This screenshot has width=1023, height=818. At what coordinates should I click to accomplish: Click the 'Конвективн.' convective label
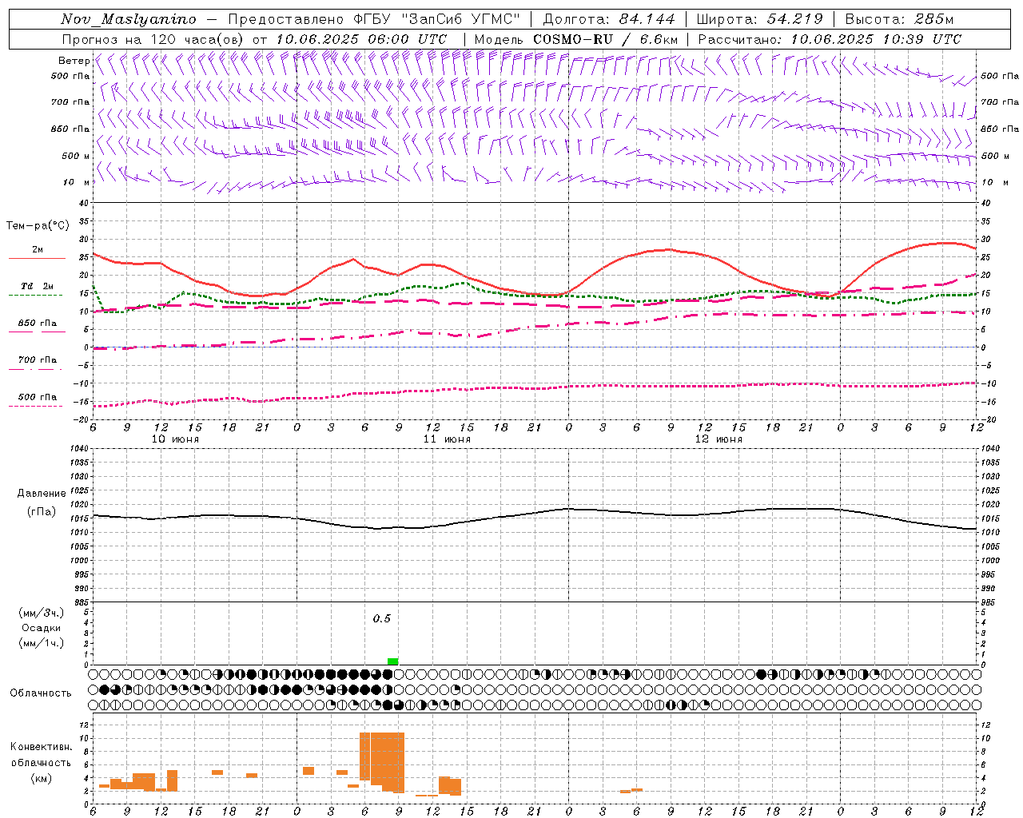(x=42, y=747)
